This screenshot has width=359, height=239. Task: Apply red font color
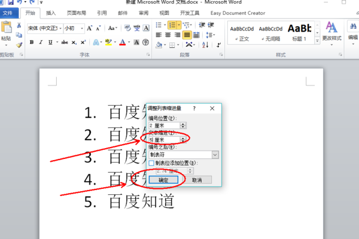click(123, 42)
